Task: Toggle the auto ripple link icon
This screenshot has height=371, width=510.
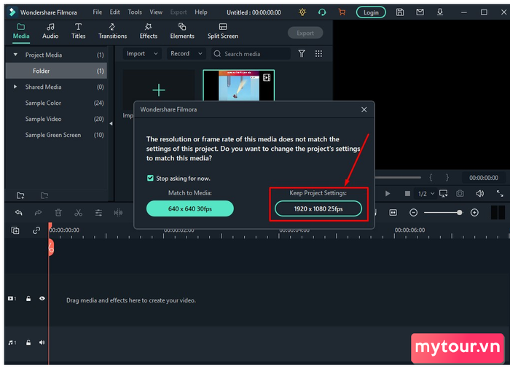Action: (x=36, y=230)
